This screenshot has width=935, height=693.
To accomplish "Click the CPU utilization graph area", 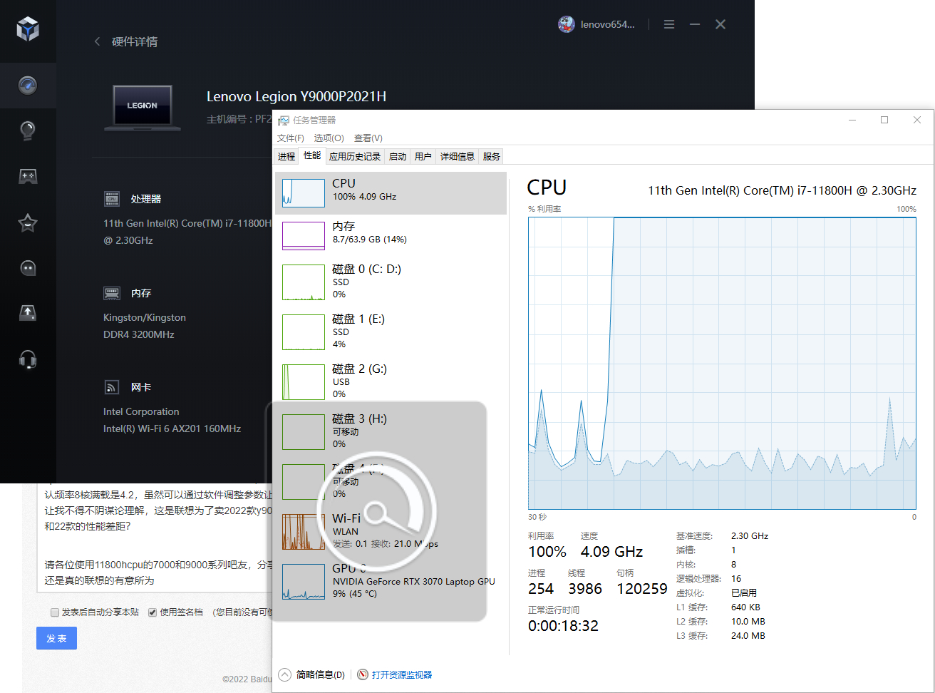I will tap(722, 364).
